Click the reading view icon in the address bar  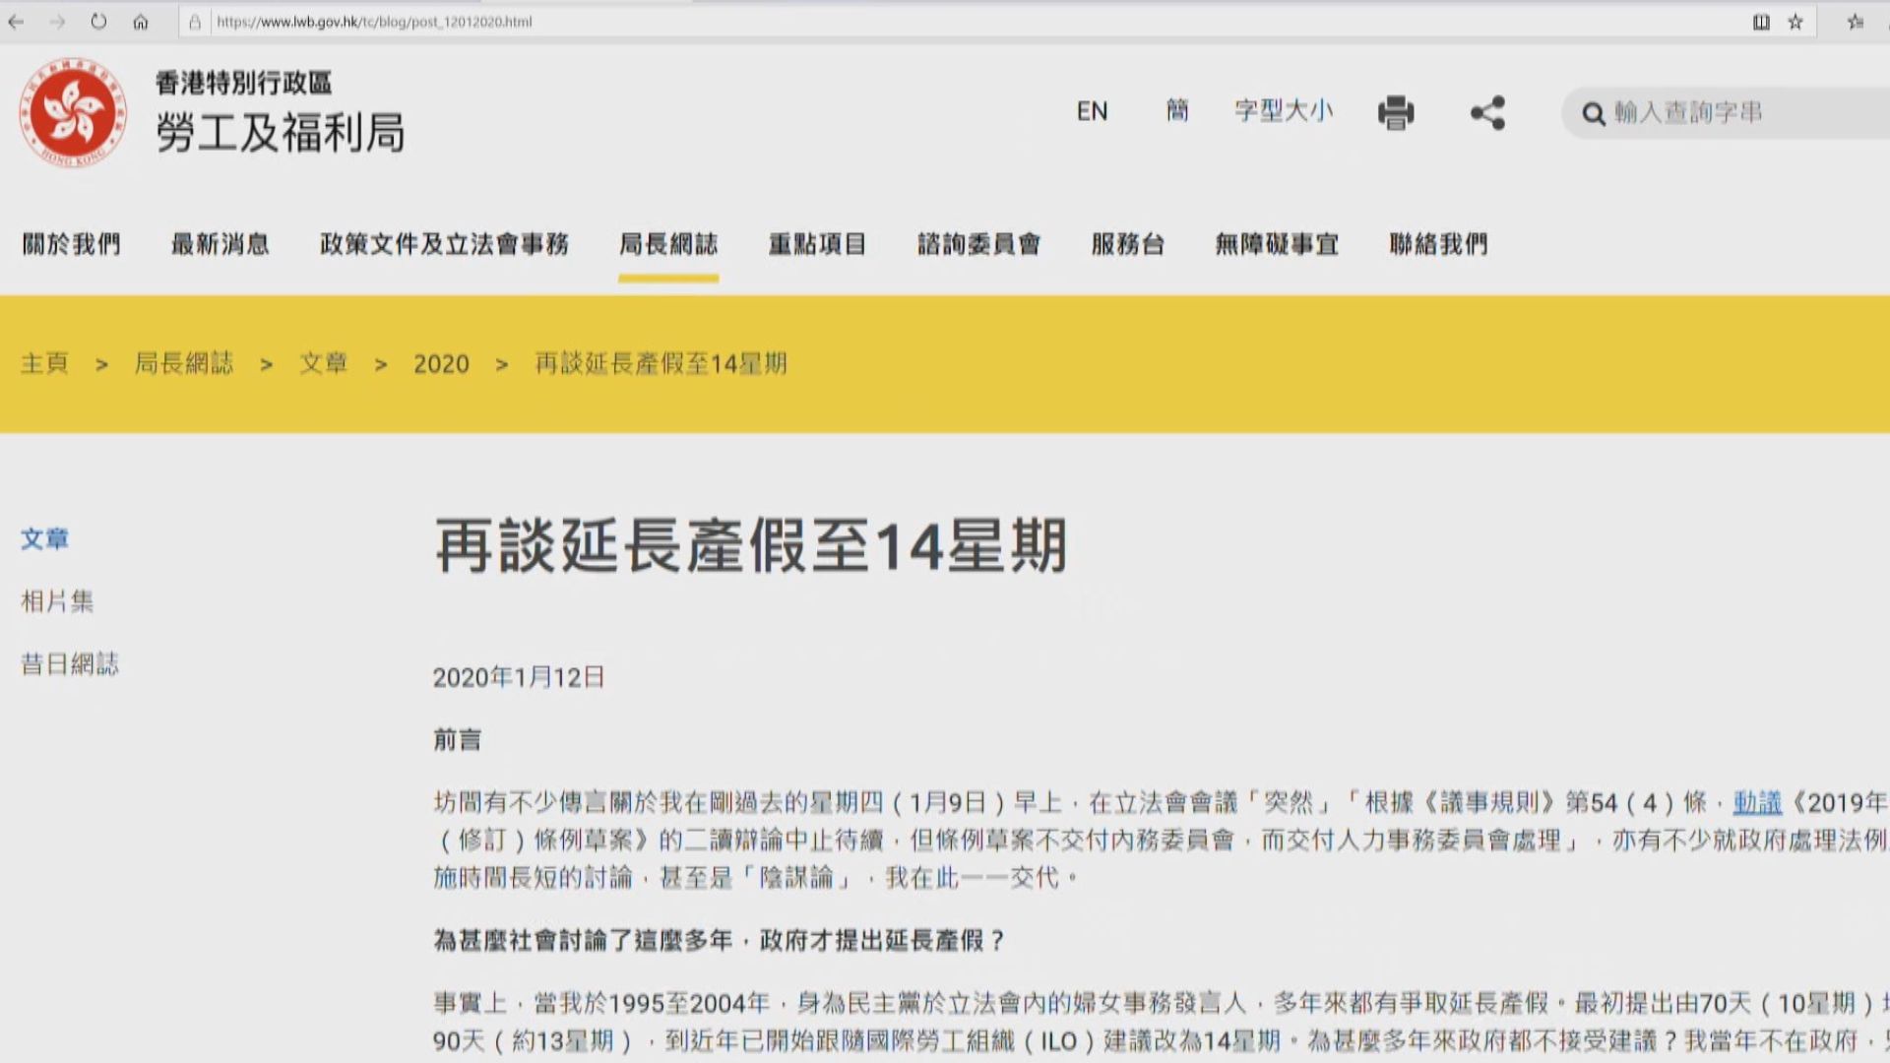click(1761, 22)
